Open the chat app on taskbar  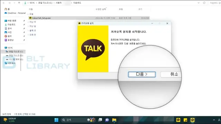coord(107,120)
